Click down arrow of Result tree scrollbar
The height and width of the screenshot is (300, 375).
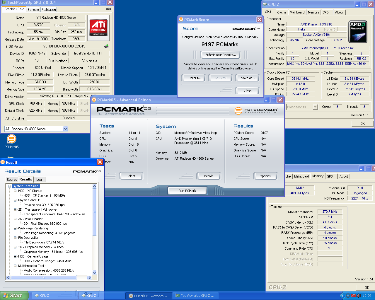94,273
